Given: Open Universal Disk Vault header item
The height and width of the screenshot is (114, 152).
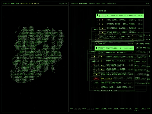Looking at the screenshot, I should (29, 3).
